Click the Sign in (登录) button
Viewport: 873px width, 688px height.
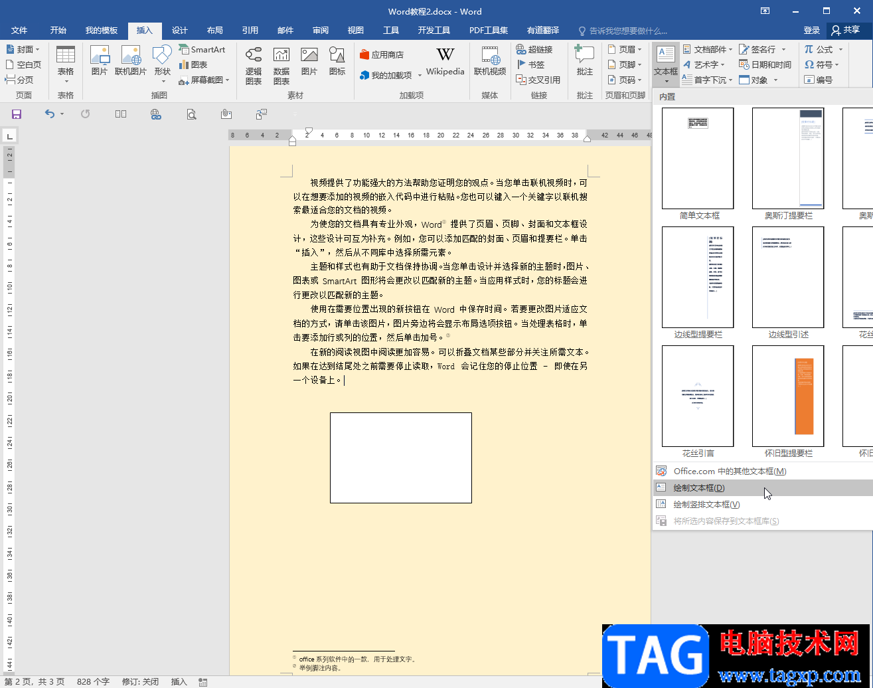coord(811,30)
